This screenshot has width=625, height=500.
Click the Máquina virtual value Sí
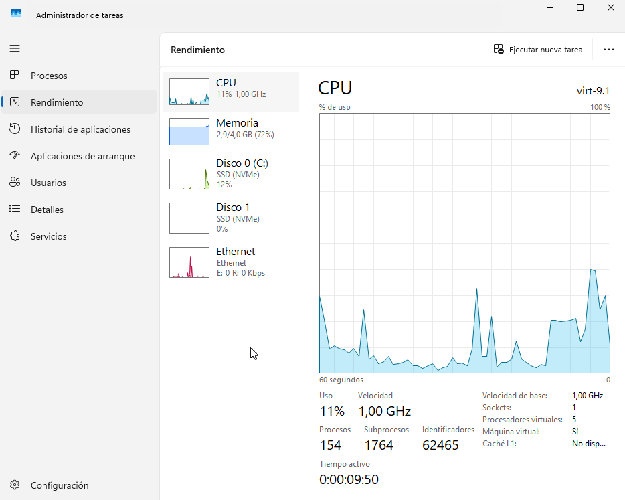[575, 431]
